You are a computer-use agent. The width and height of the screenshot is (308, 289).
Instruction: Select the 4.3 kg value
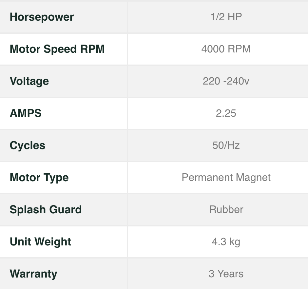(x=226, y=242)
